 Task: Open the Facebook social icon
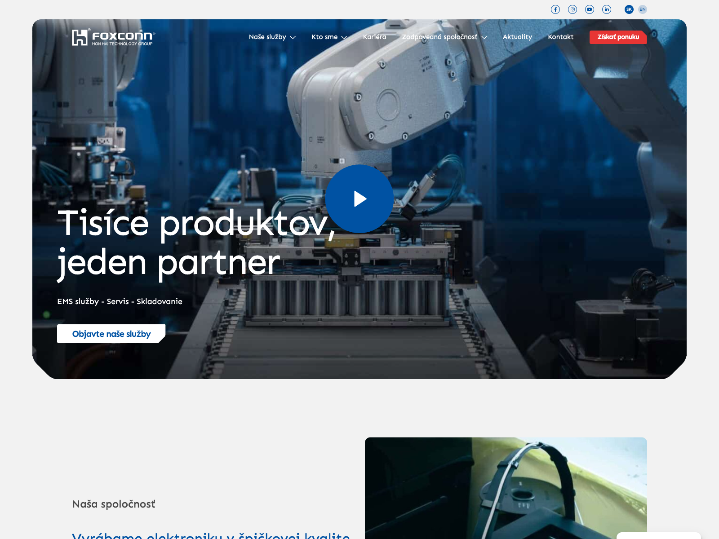555,9
